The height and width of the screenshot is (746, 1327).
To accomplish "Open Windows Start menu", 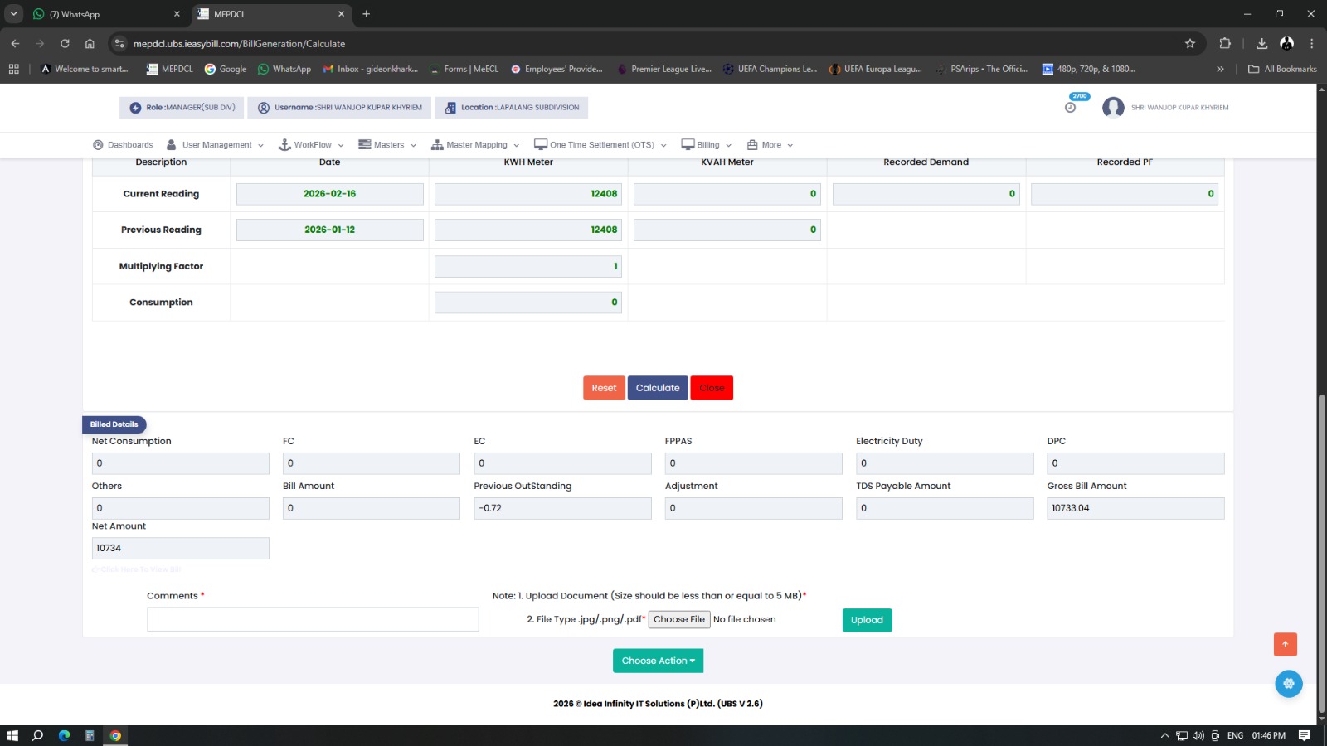I will 12,735.
